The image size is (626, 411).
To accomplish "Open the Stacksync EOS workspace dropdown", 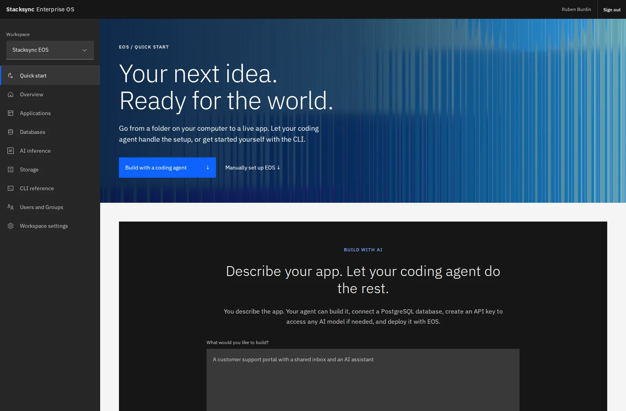I will [50, 50].
